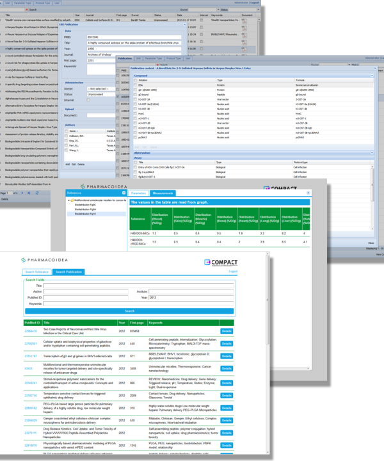This screenshot has height=461, width=384.
Task: Focus the PMID field in Edit Publication
Action: pos(134,37)
